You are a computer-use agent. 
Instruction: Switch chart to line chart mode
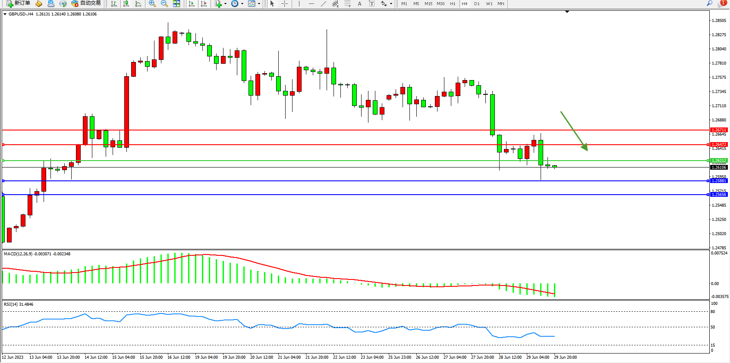[138, 3]
